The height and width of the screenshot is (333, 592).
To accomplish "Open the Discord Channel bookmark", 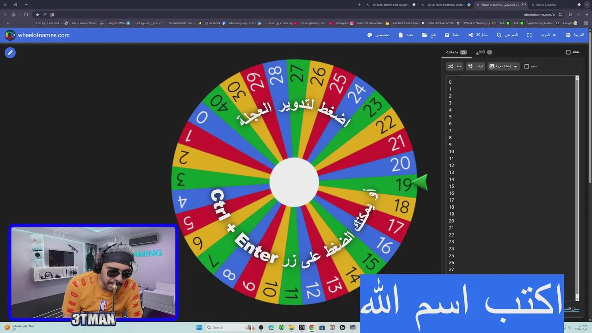I will click(x=373, y=23).
